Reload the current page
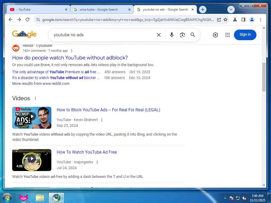Viewport: 271px width, 203px height. point(28,20)
